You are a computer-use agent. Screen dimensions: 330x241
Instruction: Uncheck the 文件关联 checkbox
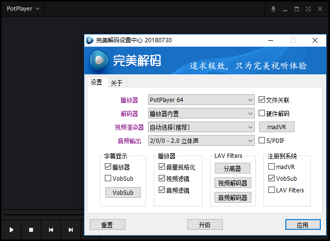pyautogui.click(x=262, y=100)
